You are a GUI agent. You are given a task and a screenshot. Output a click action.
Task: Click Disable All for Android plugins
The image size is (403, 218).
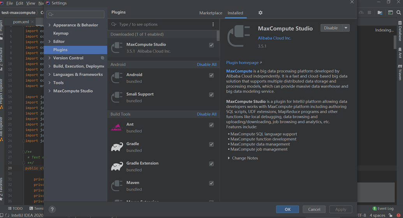(207, 65)
